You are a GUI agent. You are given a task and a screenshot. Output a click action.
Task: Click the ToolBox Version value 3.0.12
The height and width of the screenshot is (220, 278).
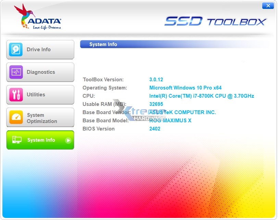point(156,79)
